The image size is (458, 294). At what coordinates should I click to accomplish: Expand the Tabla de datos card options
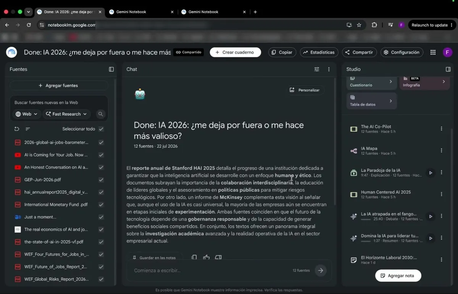click(390, 101)
